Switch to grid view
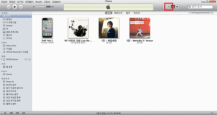The image size is (217, 115). point(173,7)
